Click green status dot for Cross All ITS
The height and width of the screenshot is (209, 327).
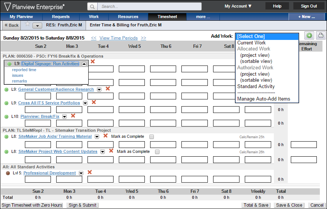click(6, 103)
